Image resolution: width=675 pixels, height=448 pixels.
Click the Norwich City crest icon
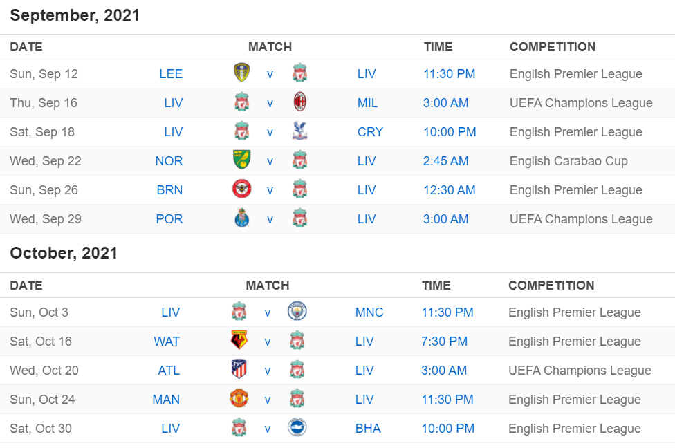[x=241, y=160]
